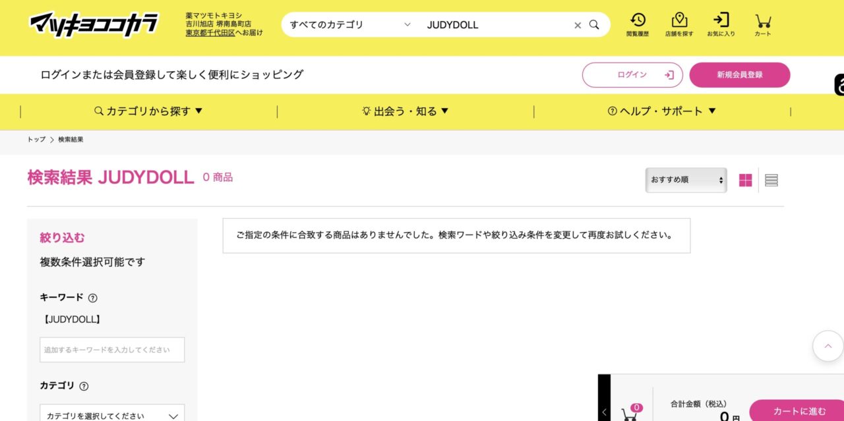Click the 0 商品 result count

pos(218,177)
